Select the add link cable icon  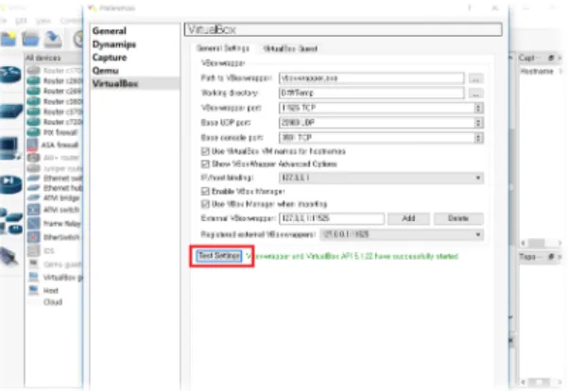9,257
